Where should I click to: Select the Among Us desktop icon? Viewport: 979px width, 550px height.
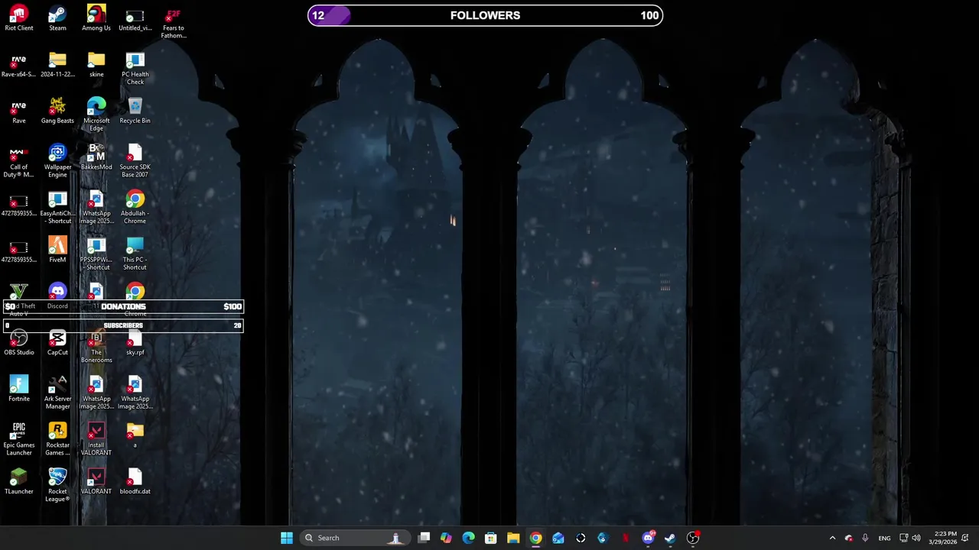tap(96, 18)
